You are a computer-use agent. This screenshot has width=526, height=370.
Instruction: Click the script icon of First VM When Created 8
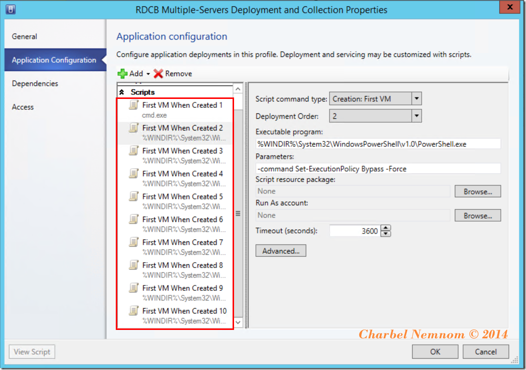(x=134, y=265)
